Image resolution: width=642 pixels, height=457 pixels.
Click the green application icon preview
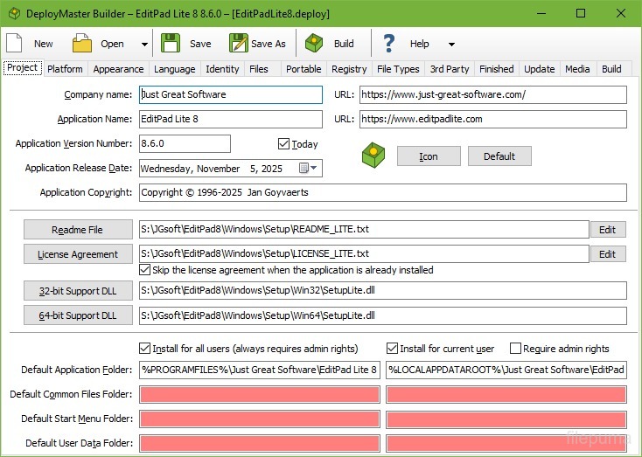(373, 156)
